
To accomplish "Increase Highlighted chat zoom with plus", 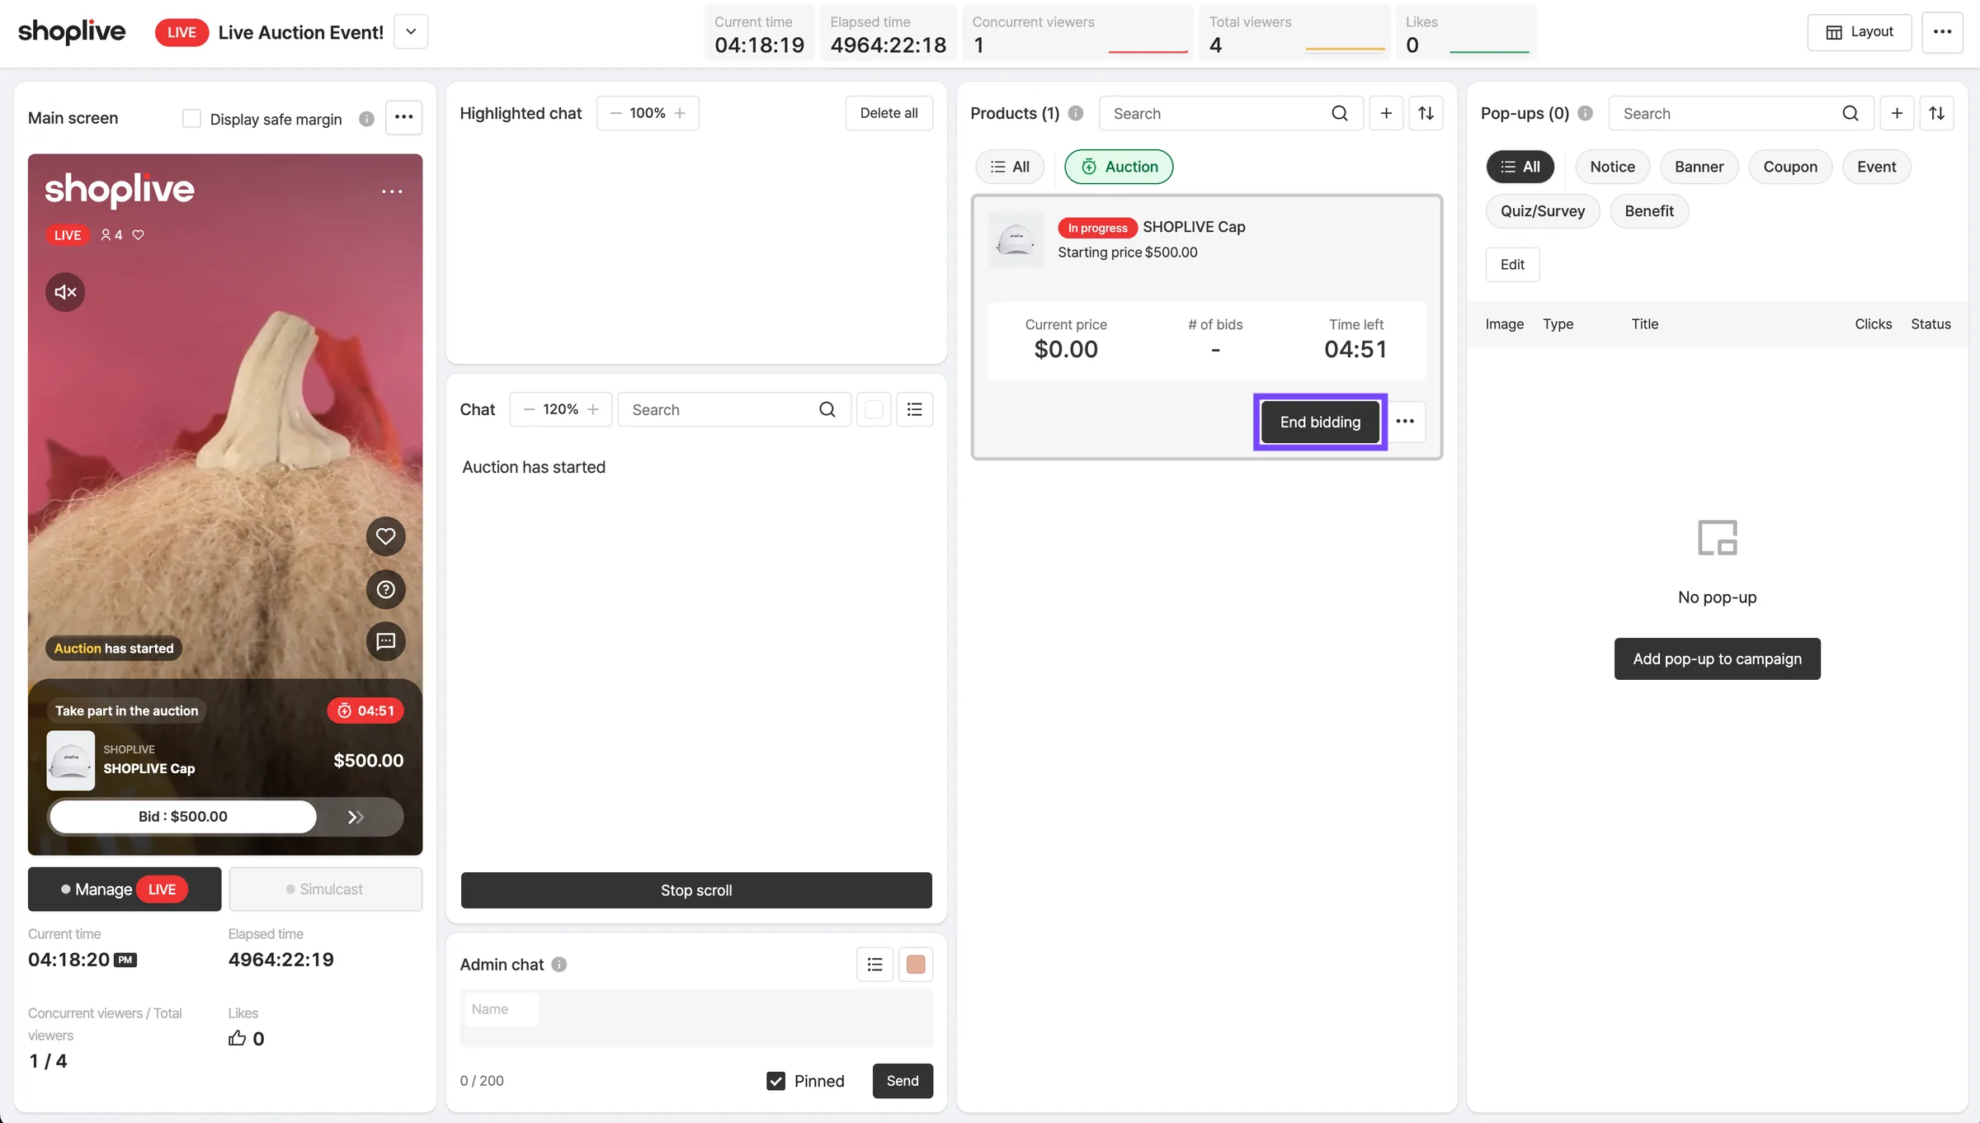I will coord(680,113).
